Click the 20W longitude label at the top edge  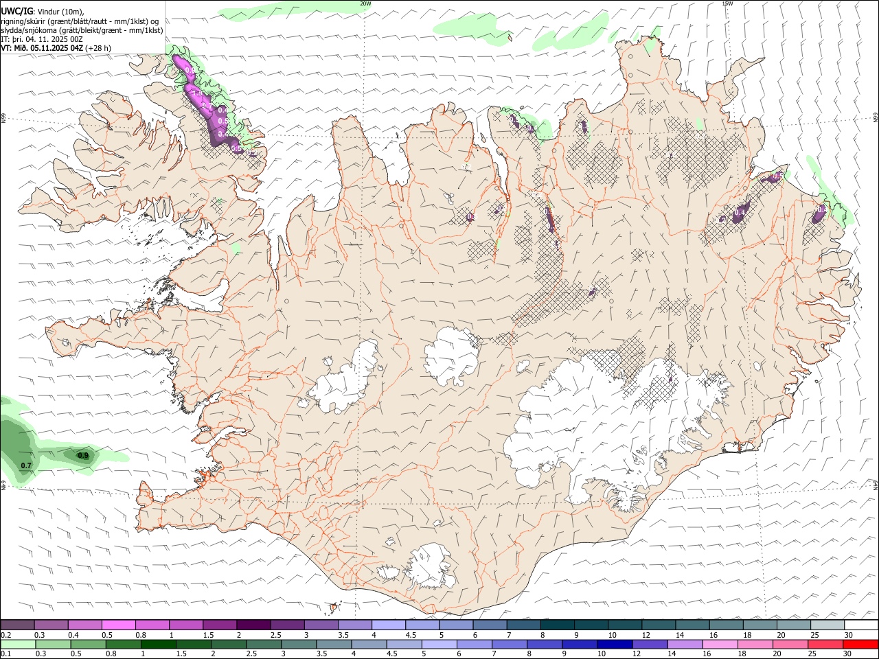[x=365, y=3]
